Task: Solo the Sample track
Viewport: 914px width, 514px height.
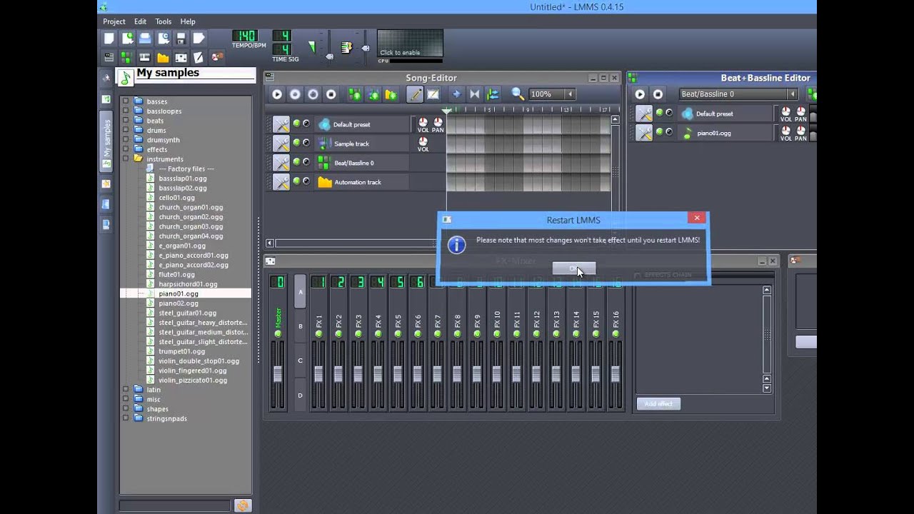Action: [306, 143]
